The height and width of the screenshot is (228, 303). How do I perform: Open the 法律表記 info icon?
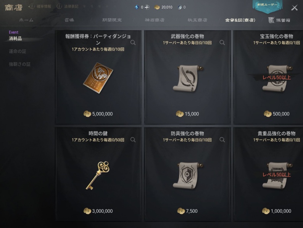click(x=59, y=7)
